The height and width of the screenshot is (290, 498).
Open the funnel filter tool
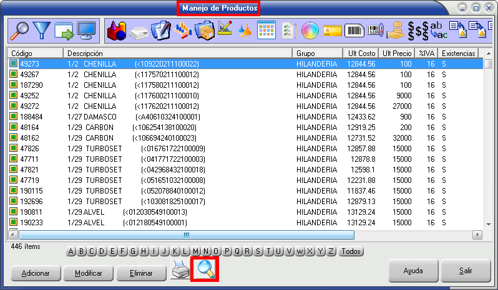tap(41, 30)
